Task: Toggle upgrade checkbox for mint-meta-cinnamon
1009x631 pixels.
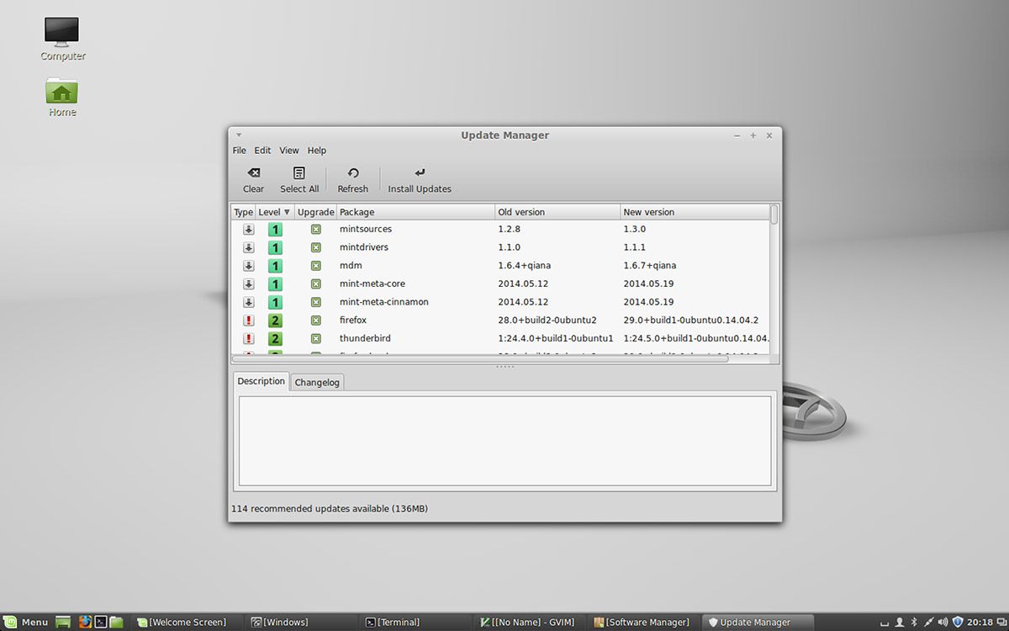Action: pyautogui.click(x=316, y=302)
